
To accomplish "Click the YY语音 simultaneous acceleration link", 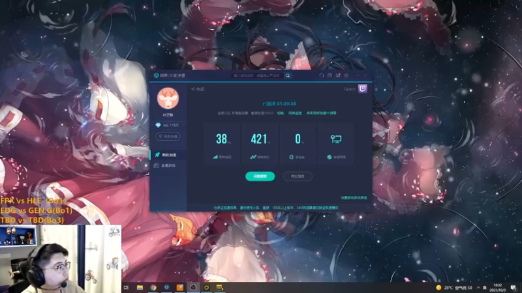I will click(x=321, y=113).
